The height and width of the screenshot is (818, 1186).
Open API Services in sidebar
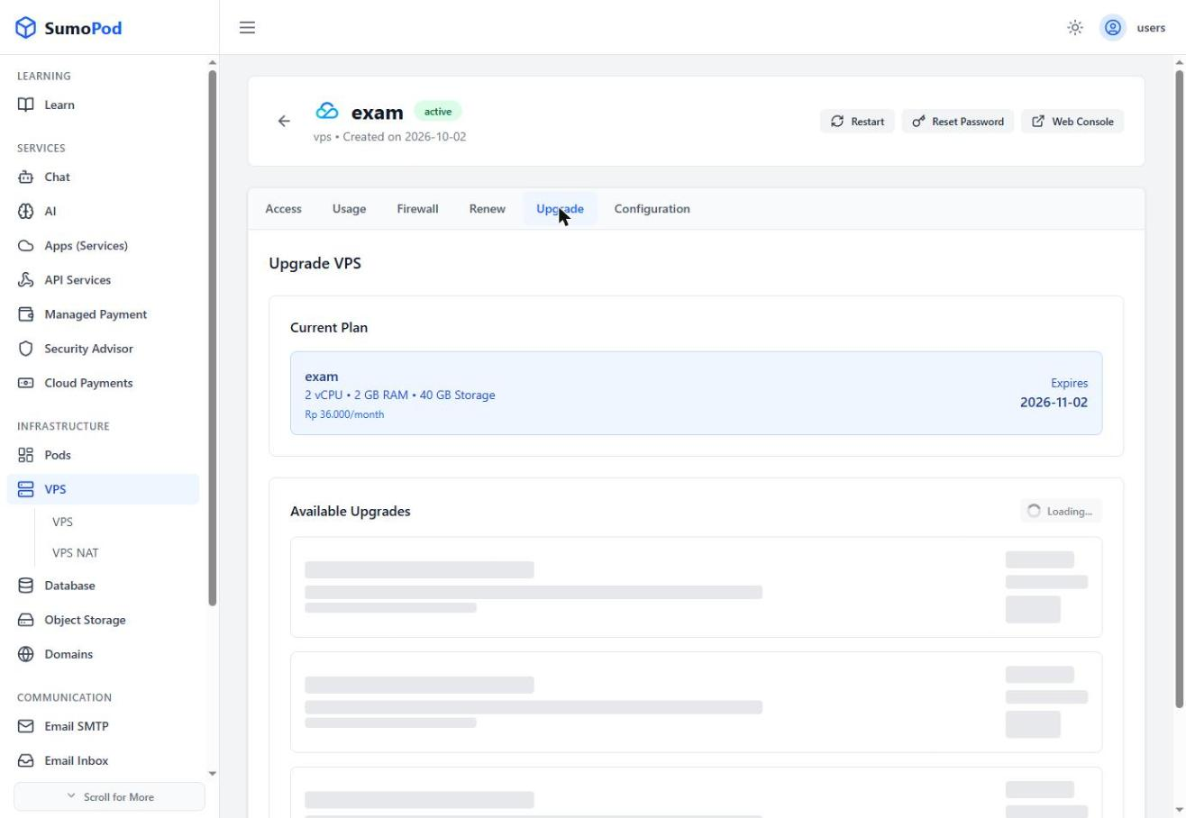click(103, 280)
